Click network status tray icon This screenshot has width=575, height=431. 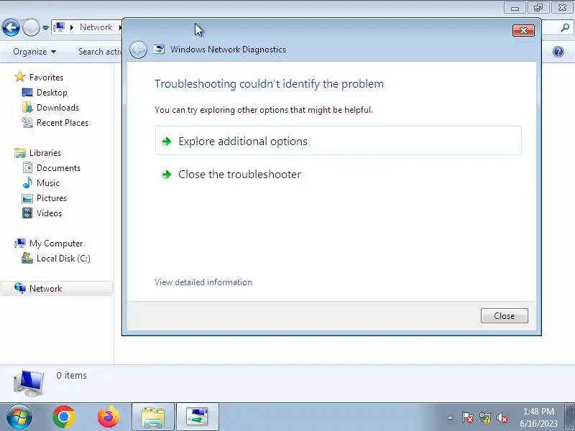[484, 417]
